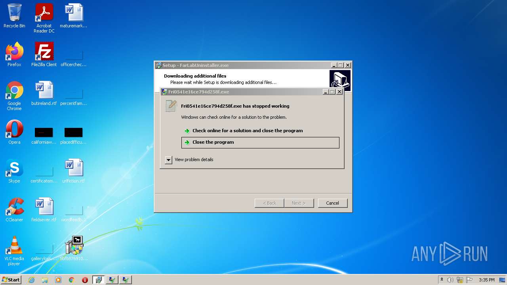Open Windows Explorer folder in the taskbar
Viewport: 507px width, 285px height.
click(45, 280)
